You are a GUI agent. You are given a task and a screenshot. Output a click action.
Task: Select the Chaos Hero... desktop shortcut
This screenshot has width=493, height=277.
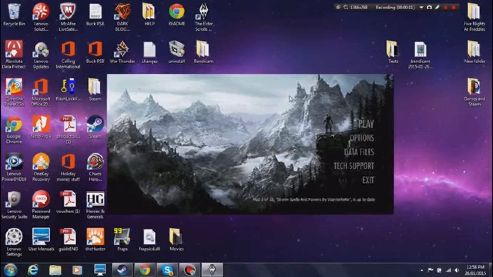pos(95,167)
